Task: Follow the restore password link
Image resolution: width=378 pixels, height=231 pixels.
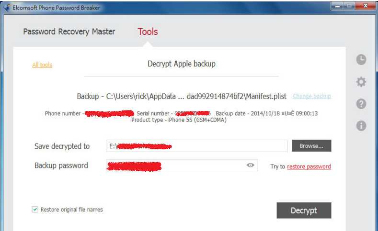Action: click(x=309, y=166)
